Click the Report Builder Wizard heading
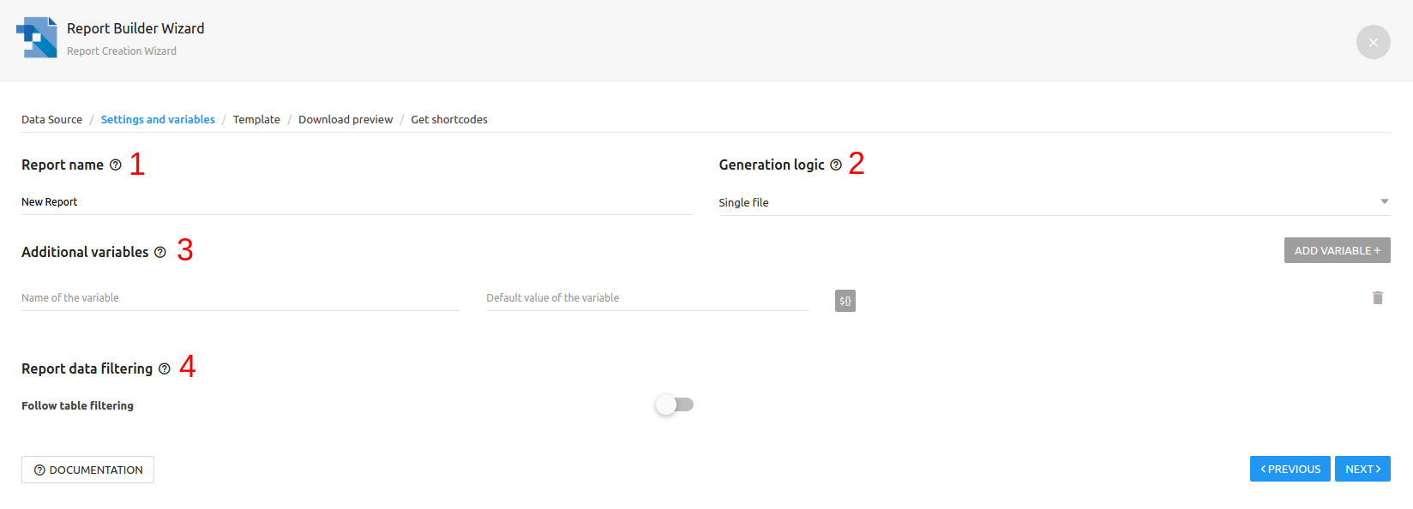 click(135, 28)
